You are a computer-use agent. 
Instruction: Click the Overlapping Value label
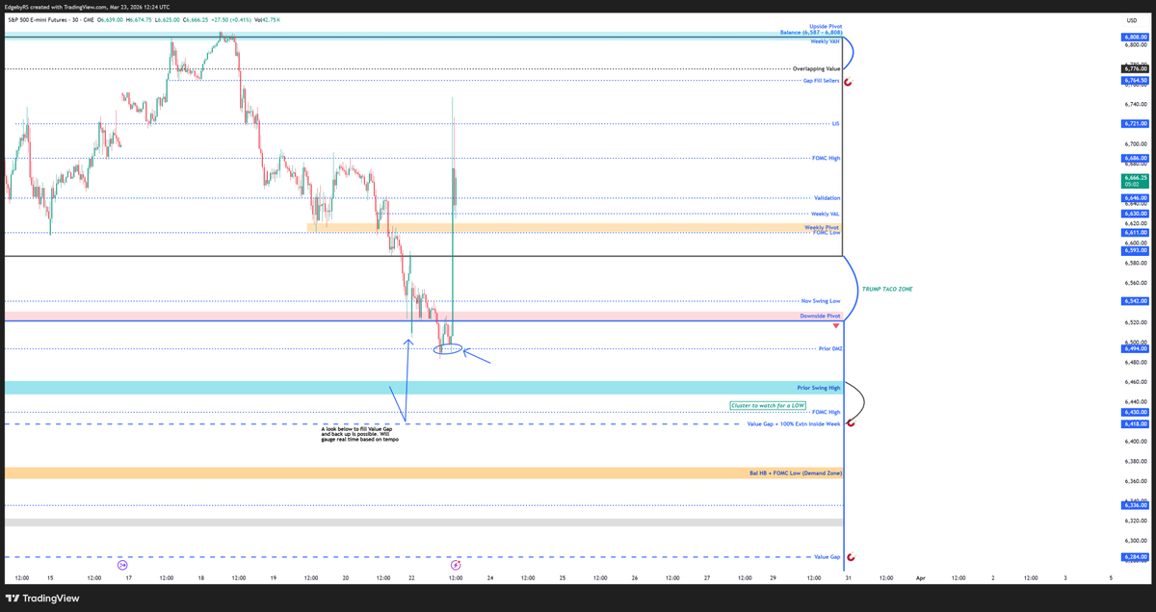(x=816, y=69)
